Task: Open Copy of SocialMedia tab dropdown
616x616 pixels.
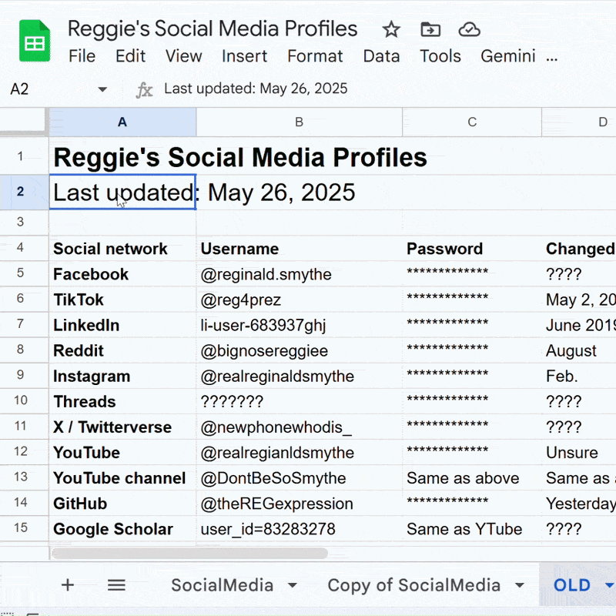Action: click(520, 585)
